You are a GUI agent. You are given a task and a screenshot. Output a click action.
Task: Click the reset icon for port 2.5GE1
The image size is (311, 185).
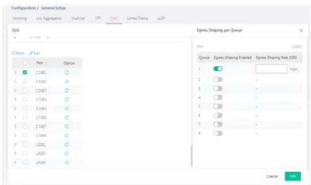[67, 73]
